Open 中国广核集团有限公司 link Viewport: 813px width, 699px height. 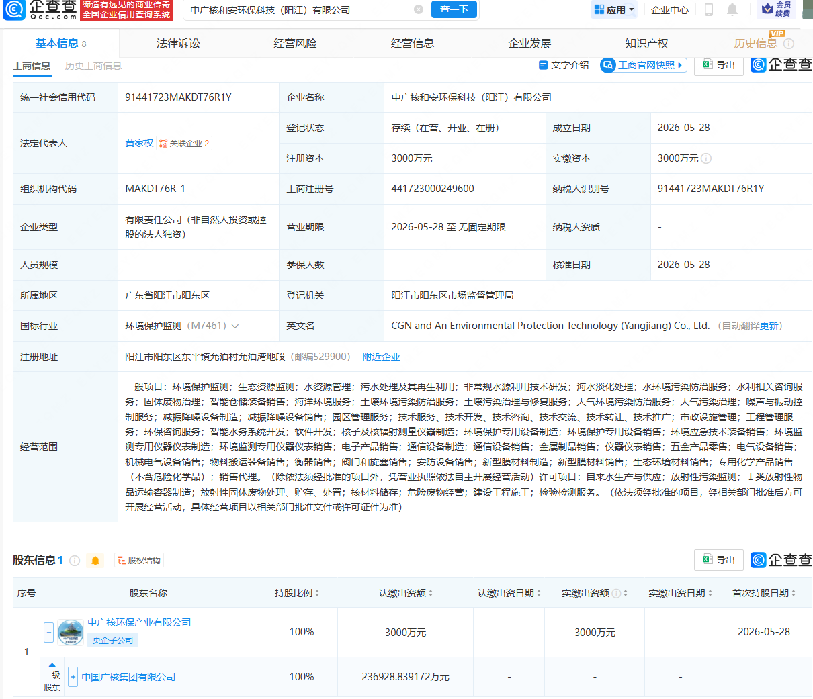(128, 677)
